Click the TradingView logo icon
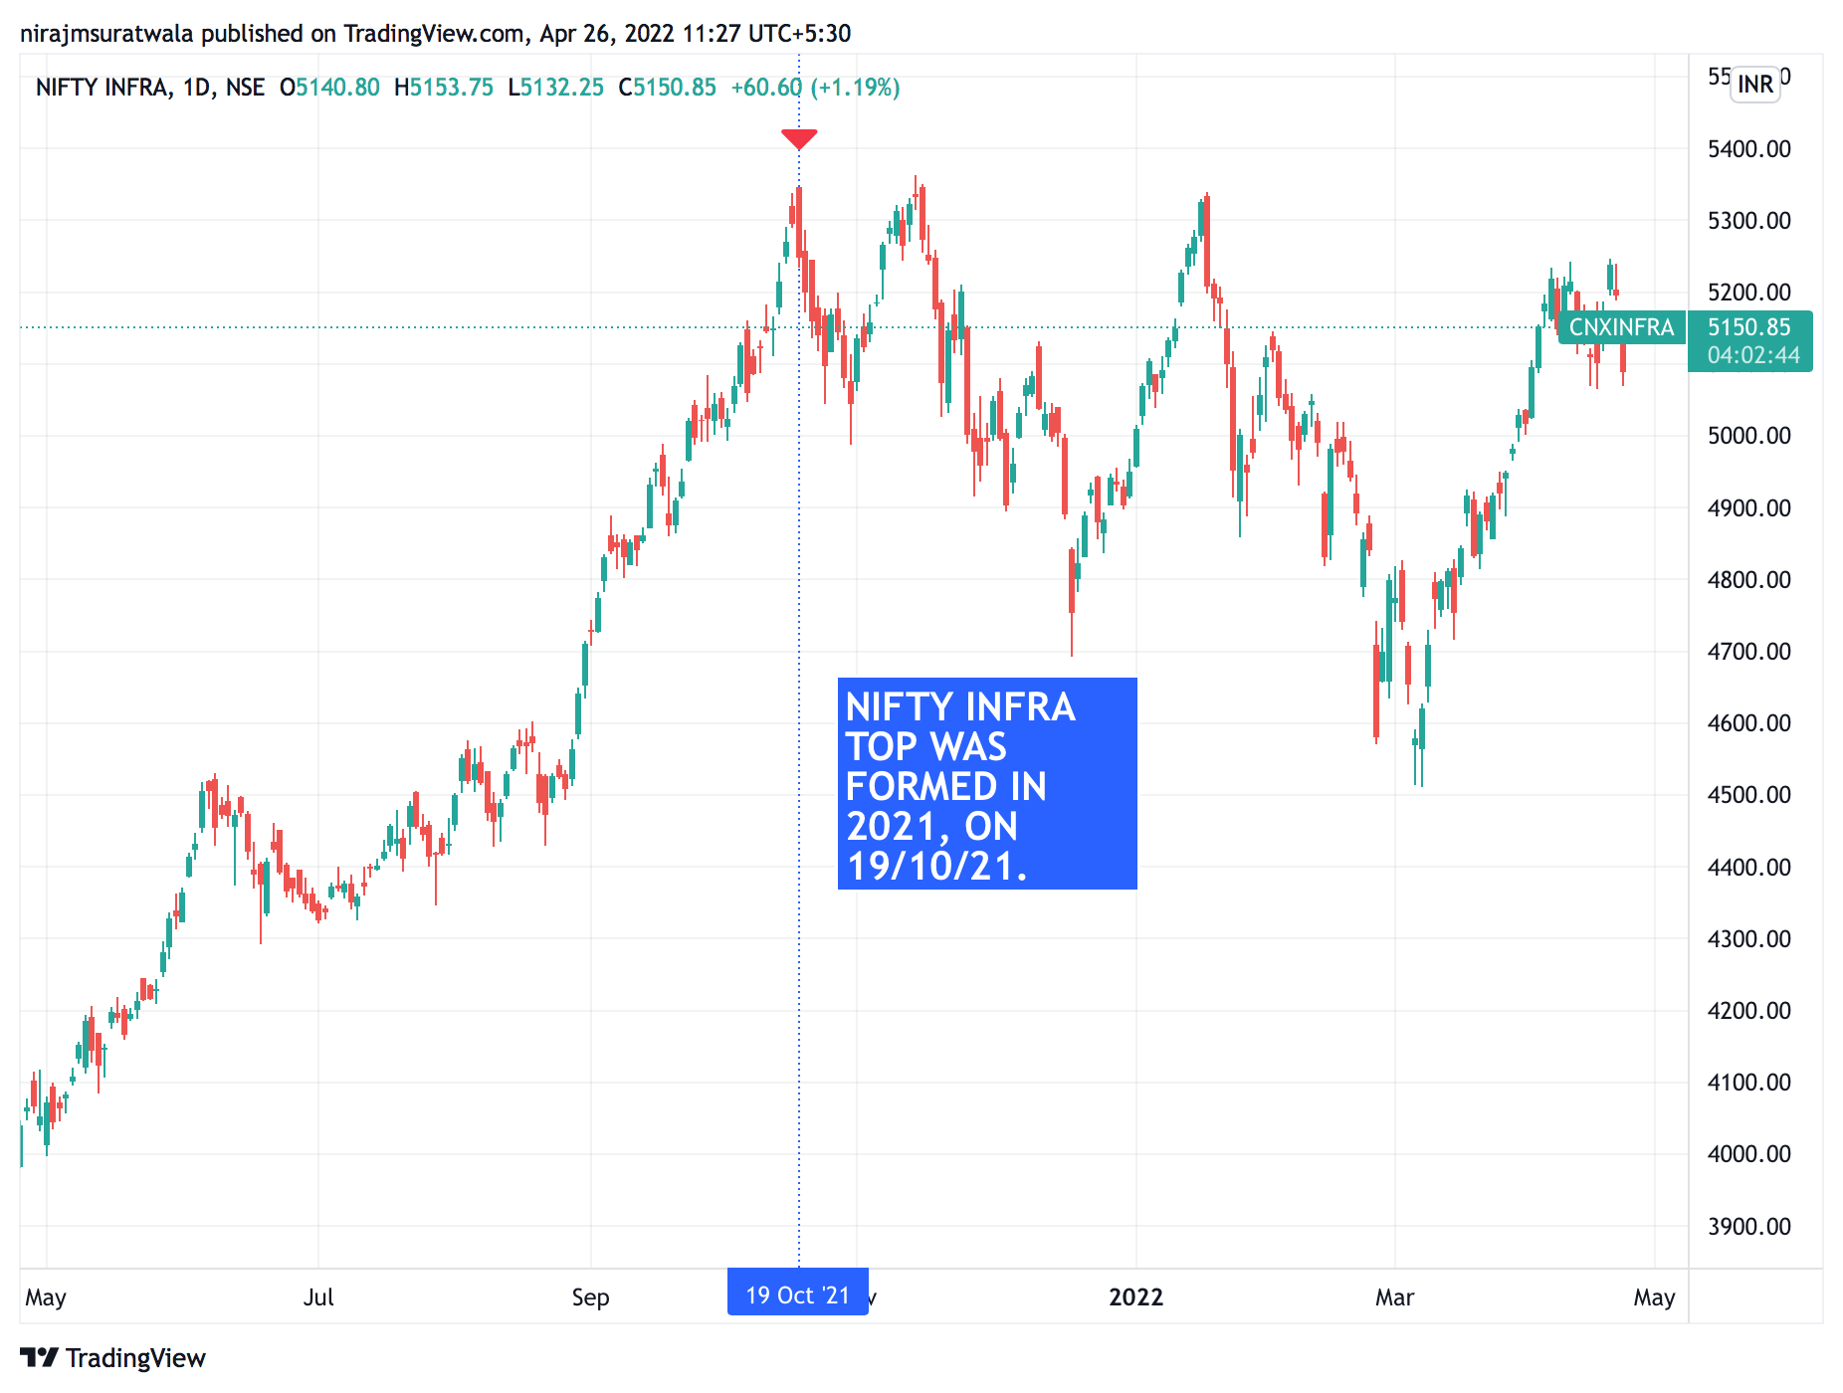Screen dimensions: 1843x1393 (40, 1357)
